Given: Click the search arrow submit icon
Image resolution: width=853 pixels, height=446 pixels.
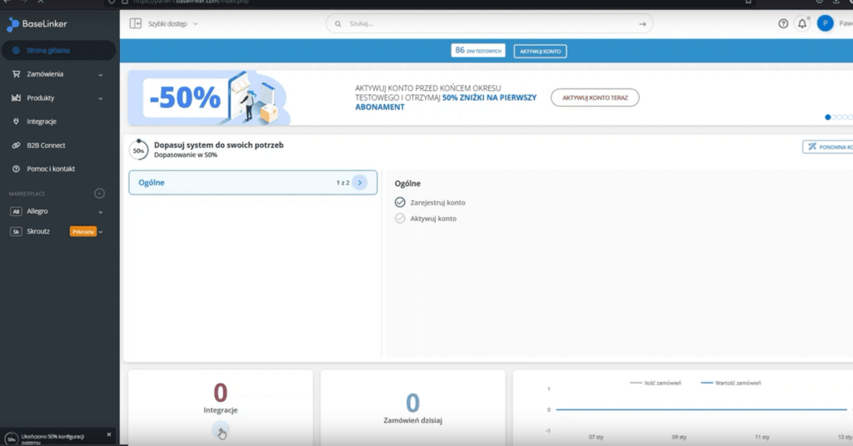Looking at the screenshot, I should click(642, 24).
